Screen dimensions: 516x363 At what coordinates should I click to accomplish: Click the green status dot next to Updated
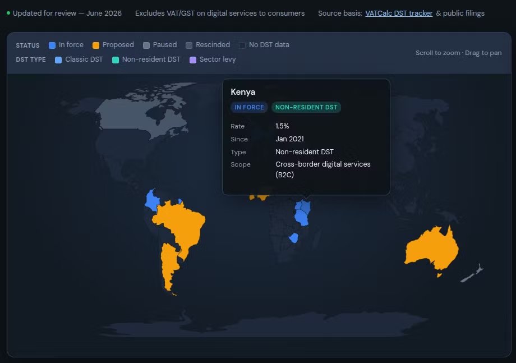click(8, 13)
